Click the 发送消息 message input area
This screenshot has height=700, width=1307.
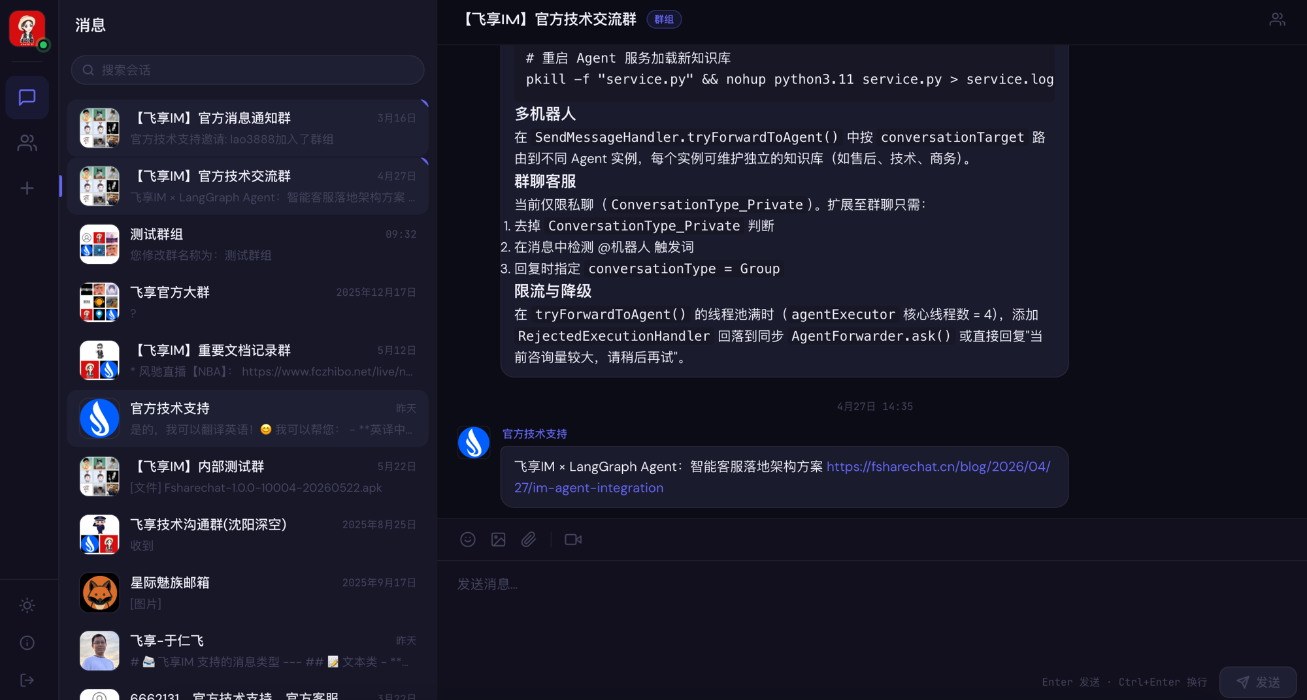tap(872, 614)
